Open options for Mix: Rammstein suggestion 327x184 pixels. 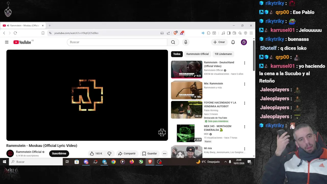[x=244, y=84]
